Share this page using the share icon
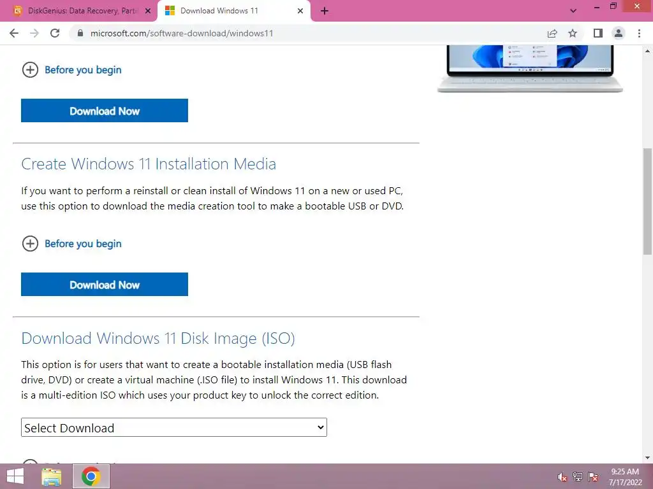Image resolution: width=653 pixels, height=489 pixels. pos(552,33)
